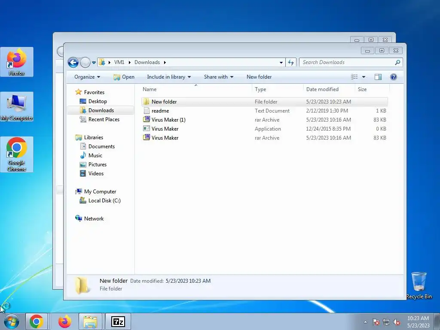
Task: Select the Virus Maker Application file
Action: click(x=264, y=129)
